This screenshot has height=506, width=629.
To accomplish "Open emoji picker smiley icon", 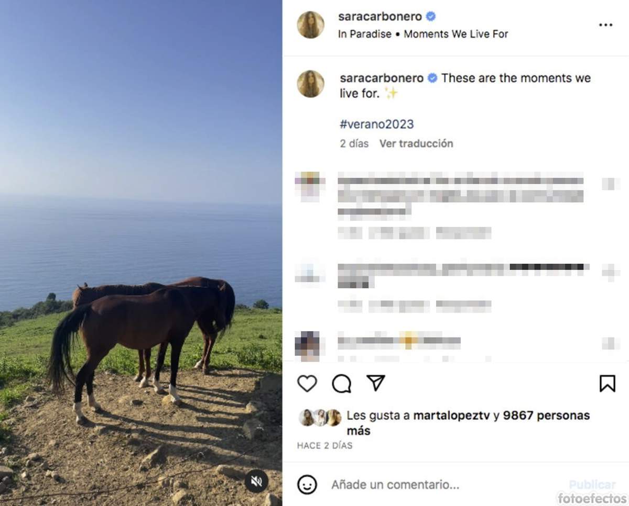I will (307, 485).
